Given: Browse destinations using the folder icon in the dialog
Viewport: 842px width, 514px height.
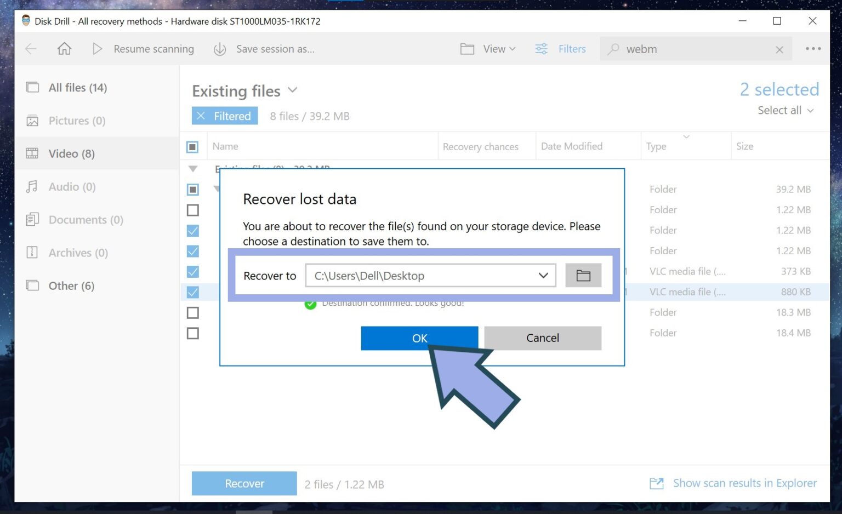Looking at the screenshot, I should 583,275.
